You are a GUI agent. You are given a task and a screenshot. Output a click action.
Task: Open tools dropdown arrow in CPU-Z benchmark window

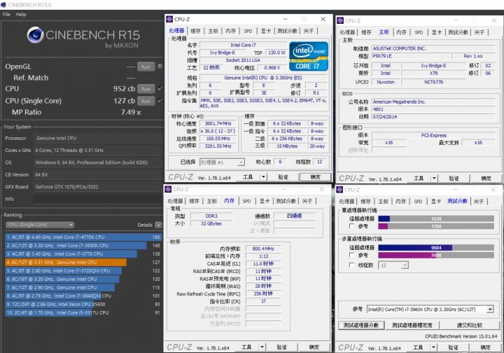433,347
